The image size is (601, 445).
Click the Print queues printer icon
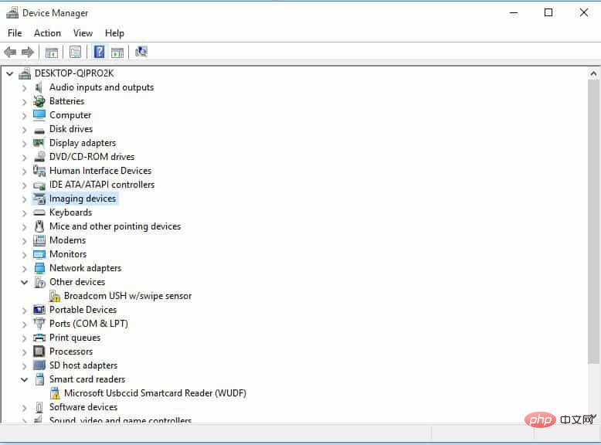point(39,338)
